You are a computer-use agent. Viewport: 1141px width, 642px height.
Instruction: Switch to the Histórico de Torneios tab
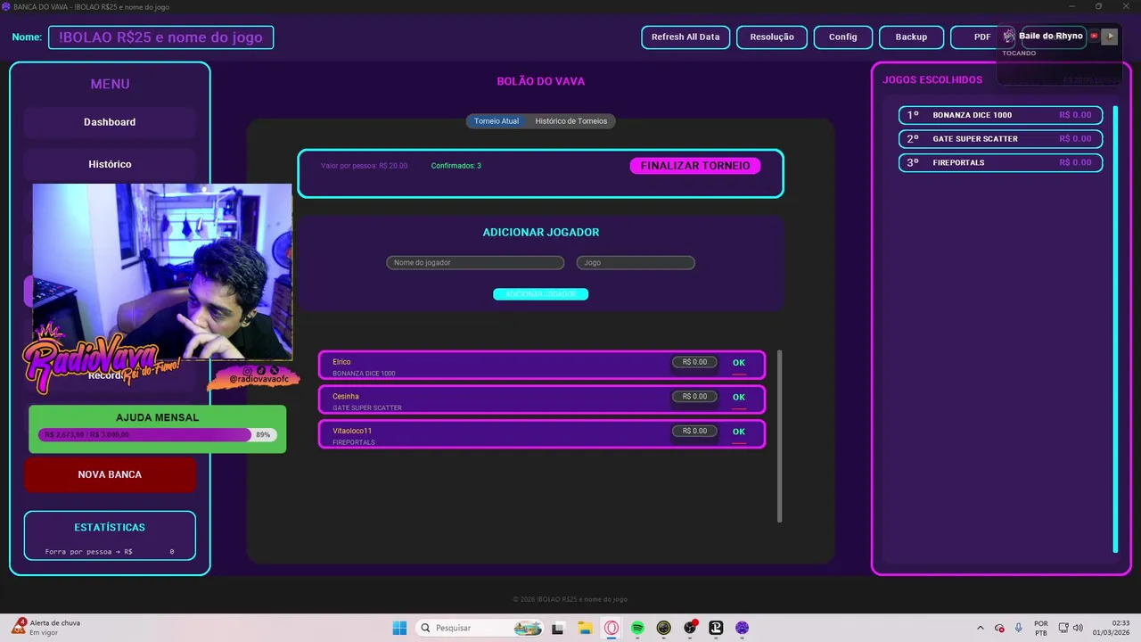[x=571, y=121]
